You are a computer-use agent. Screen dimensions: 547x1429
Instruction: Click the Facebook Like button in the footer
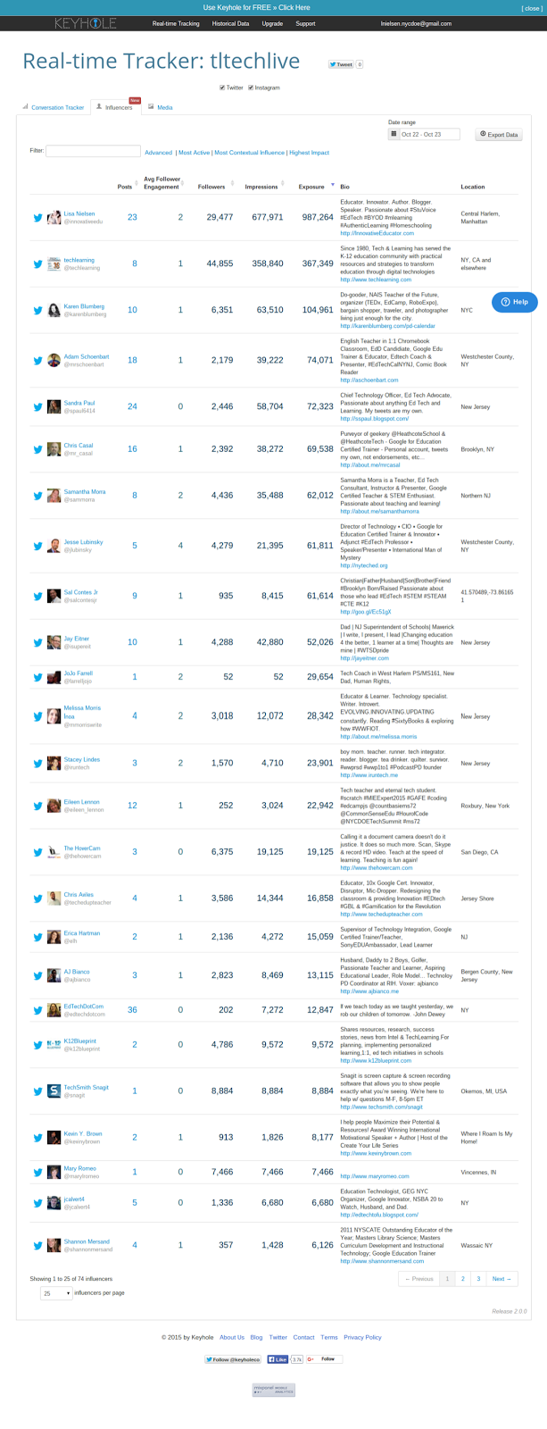pyautogui.click(x=278, y=1359)
